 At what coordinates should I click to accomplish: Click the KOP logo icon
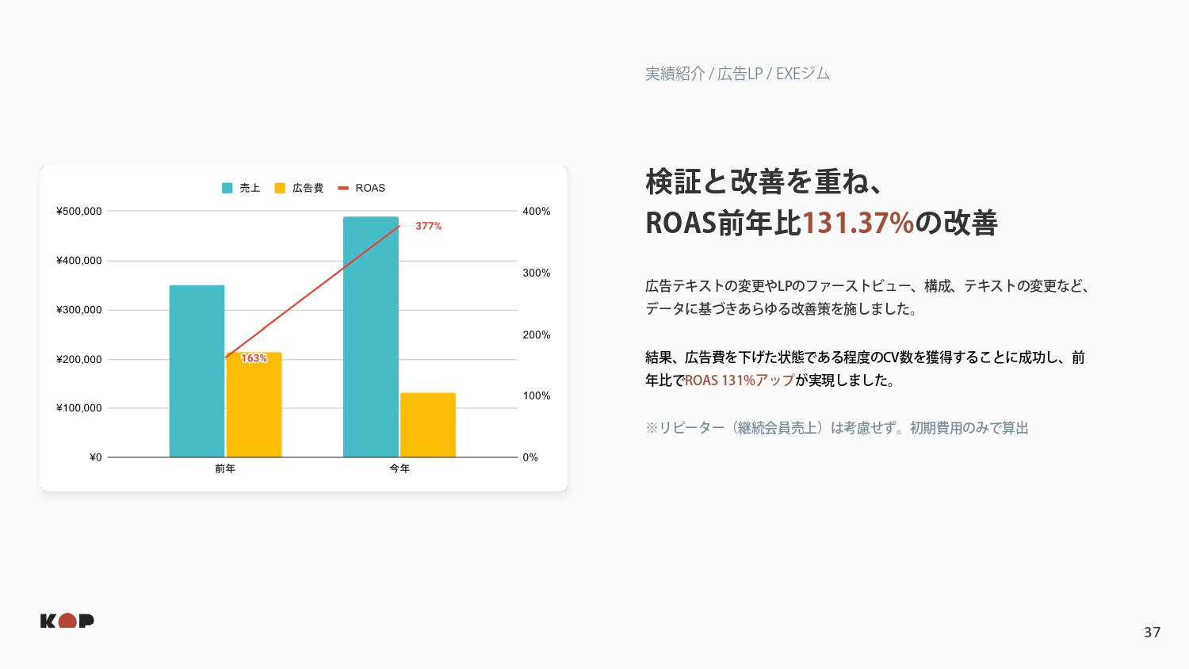[67, 621]
